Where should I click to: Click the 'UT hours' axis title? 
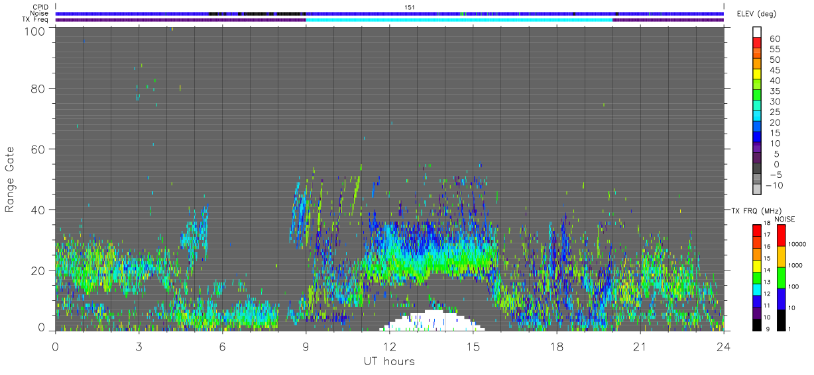point(388,361)
